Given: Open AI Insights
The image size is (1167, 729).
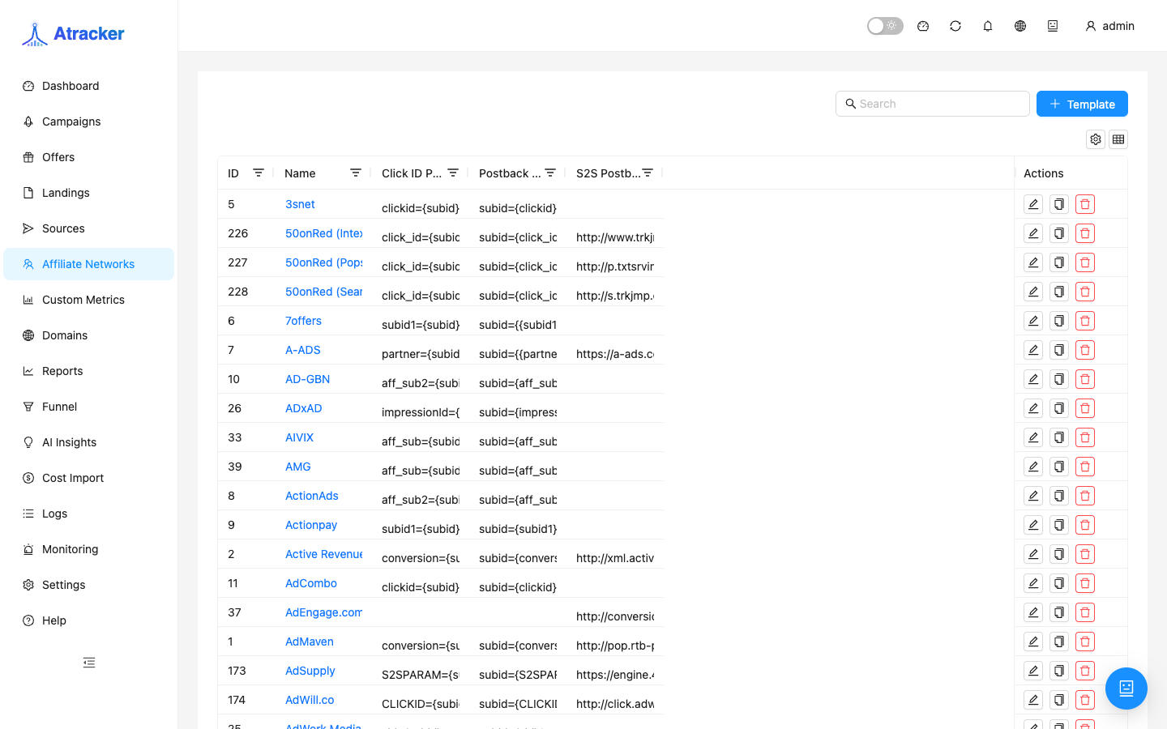Looking at the screenshot, I should pyautogui.click(x=89, y=442).
